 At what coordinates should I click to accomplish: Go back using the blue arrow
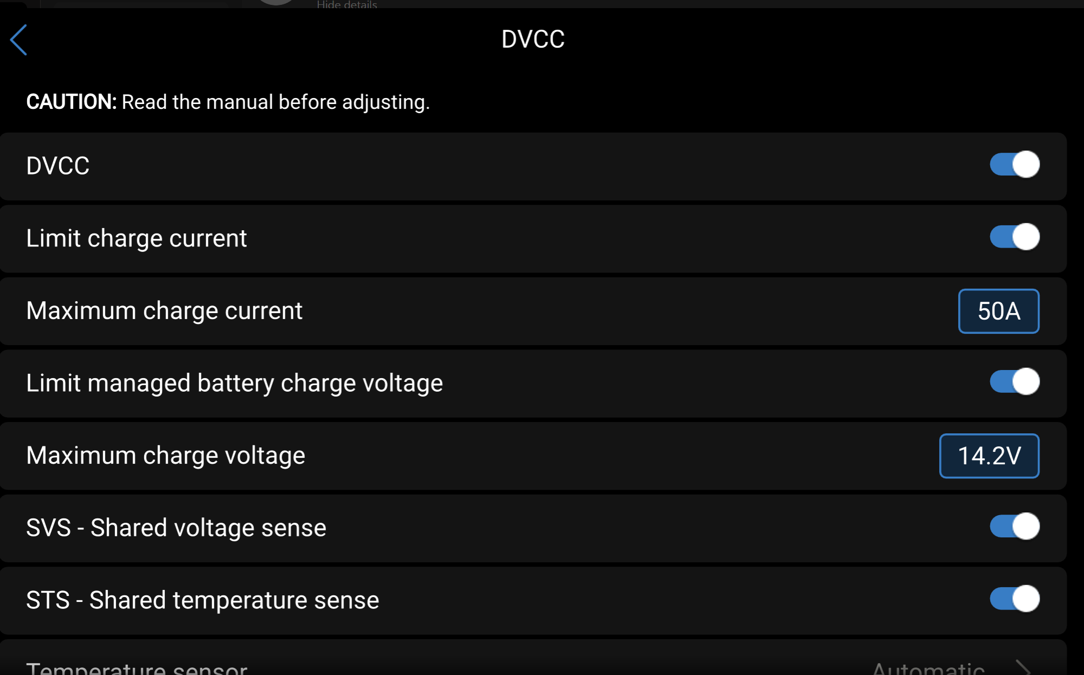[19, 40]
